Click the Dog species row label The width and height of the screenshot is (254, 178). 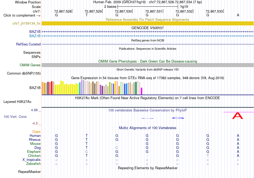coord(37,148)
